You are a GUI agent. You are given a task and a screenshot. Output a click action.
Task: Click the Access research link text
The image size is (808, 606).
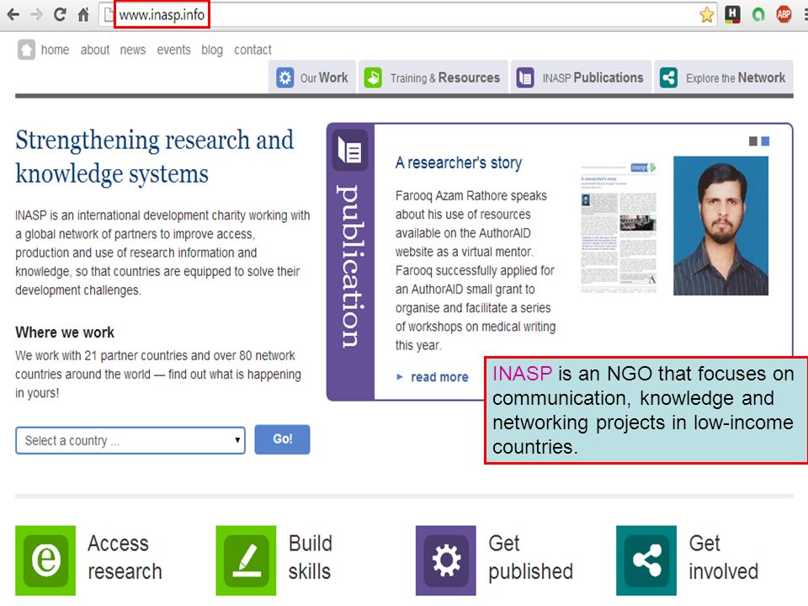pos(125,557)
